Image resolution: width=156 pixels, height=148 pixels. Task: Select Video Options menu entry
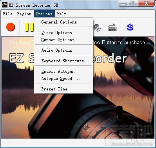pyautogui.click(x=63, y=32)
